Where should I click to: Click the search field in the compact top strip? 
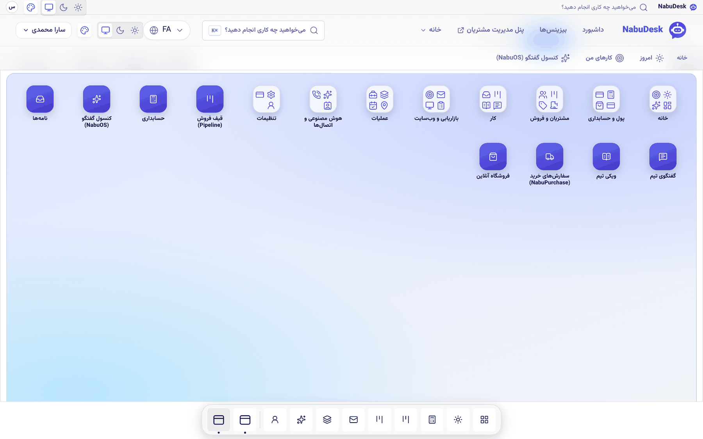click(x=604, y=7)
